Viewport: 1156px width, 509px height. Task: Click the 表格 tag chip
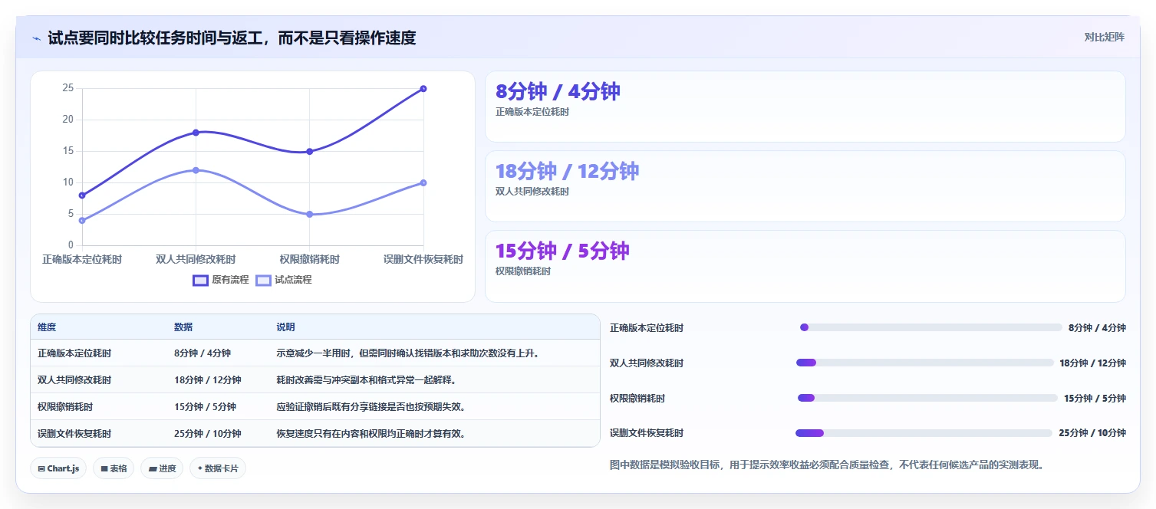(114, 468)
